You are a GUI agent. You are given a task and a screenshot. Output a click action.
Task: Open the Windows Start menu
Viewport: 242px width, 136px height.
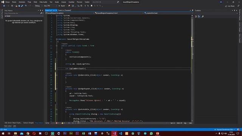[x=3, y=133]
